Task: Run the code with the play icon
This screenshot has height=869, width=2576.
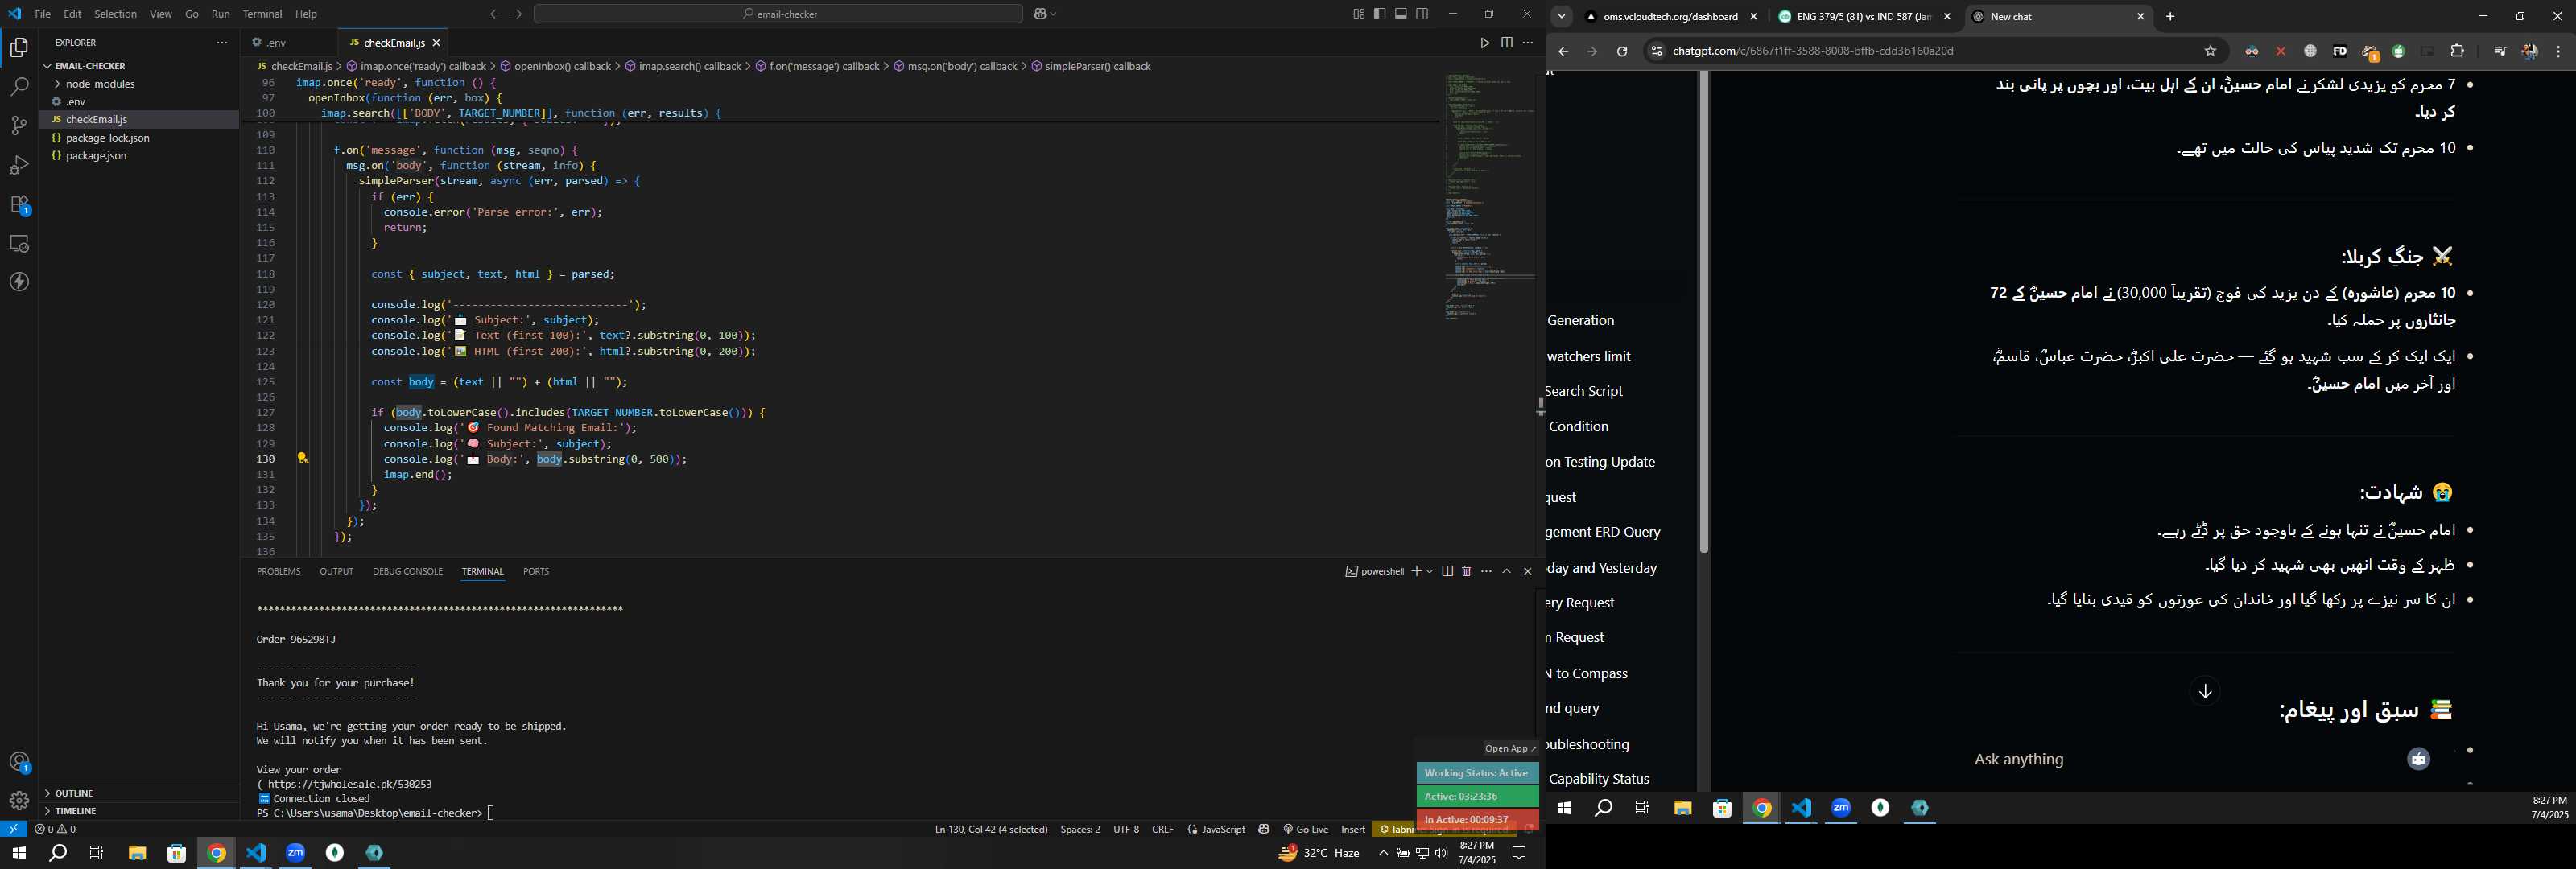Action: 1484,43
